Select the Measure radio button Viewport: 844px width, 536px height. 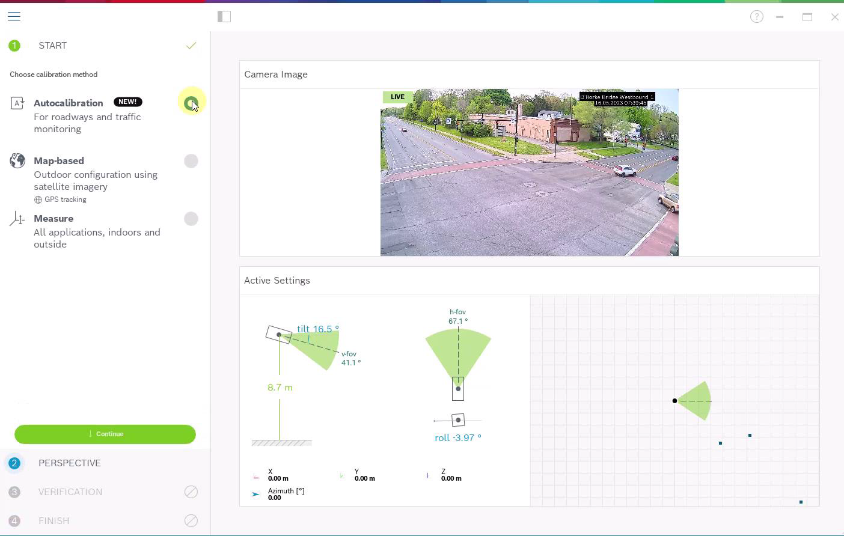[191, 219]
